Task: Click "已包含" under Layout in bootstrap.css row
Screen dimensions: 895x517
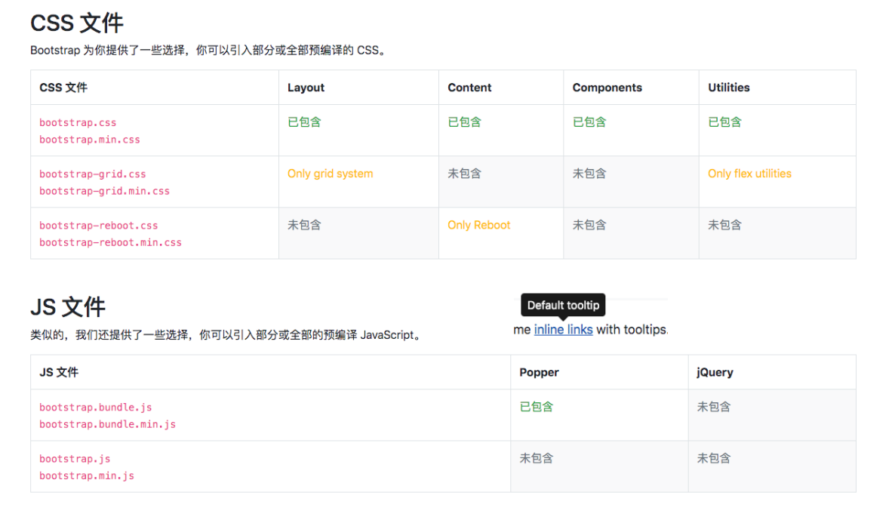Action: point(304,122)
